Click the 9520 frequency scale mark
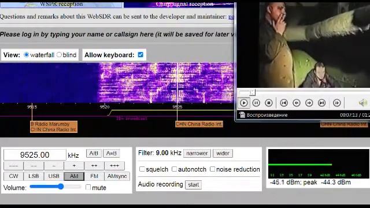Image resolution: width=370 pixels, height=208 pixels. point(105,107)
